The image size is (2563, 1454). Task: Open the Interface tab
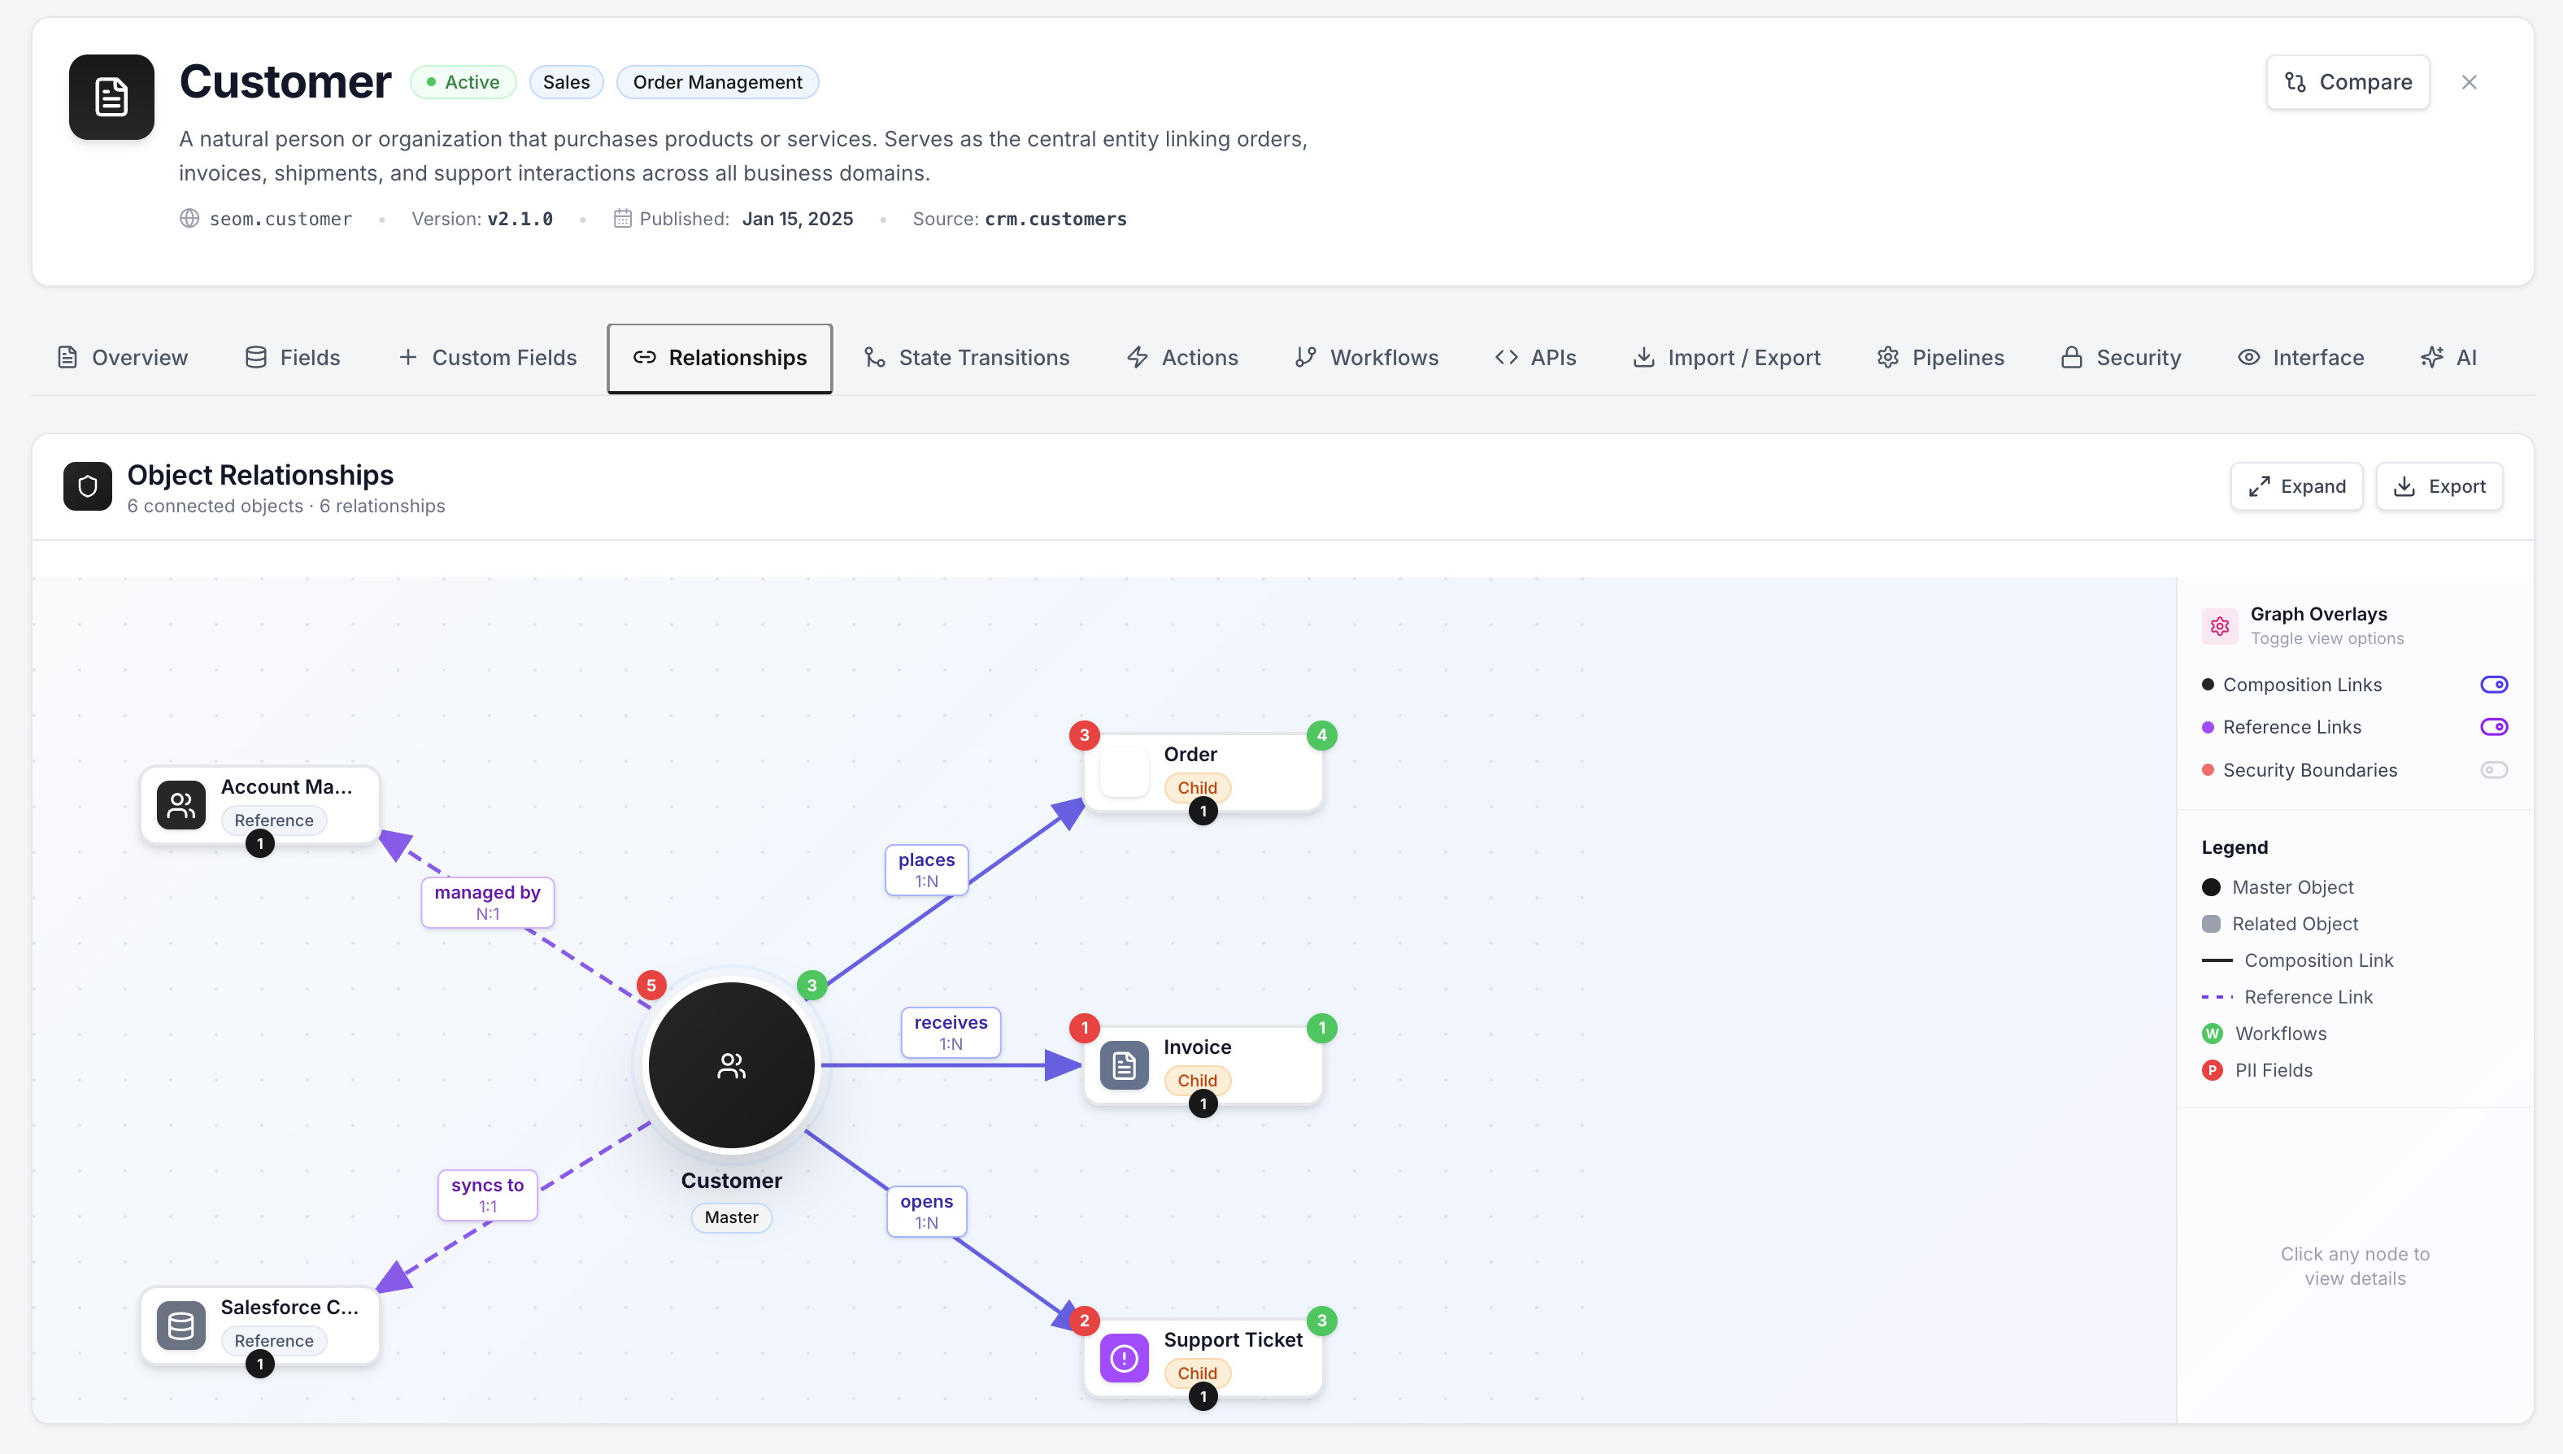[2300, 358]
